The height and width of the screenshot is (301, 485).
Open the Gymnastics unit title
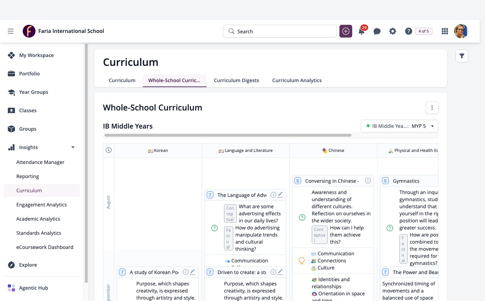[x=406, y=181]
